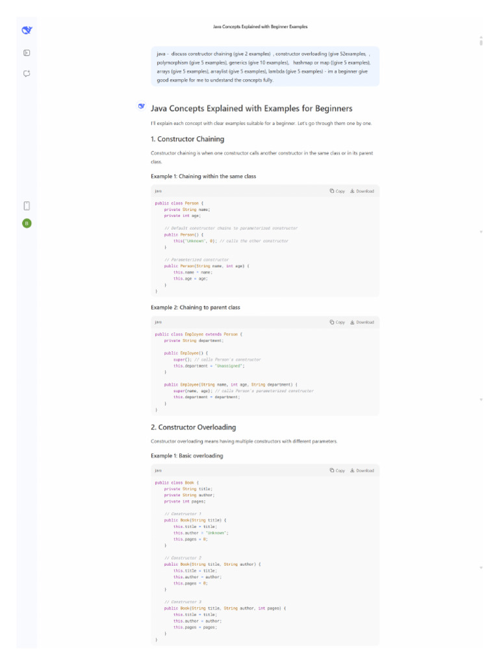Start a new chat from the sidebar
The width and height of the screenshot is (499, 665).
(27, 73)
